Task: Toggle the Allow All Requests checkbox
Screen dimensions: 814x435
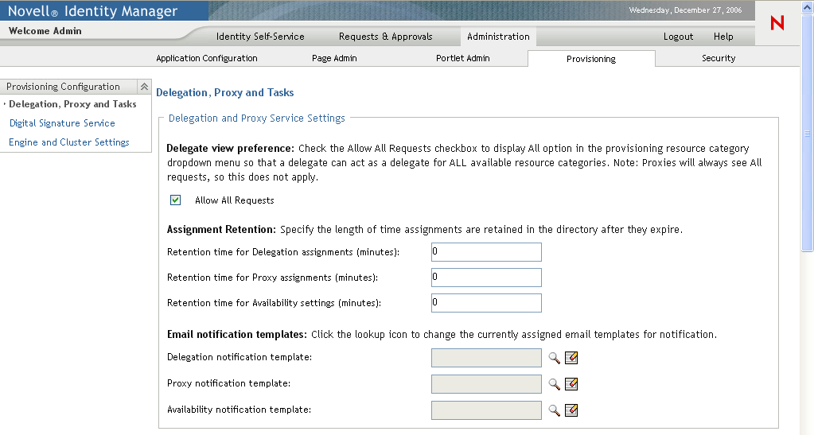Action: point(176,200)
